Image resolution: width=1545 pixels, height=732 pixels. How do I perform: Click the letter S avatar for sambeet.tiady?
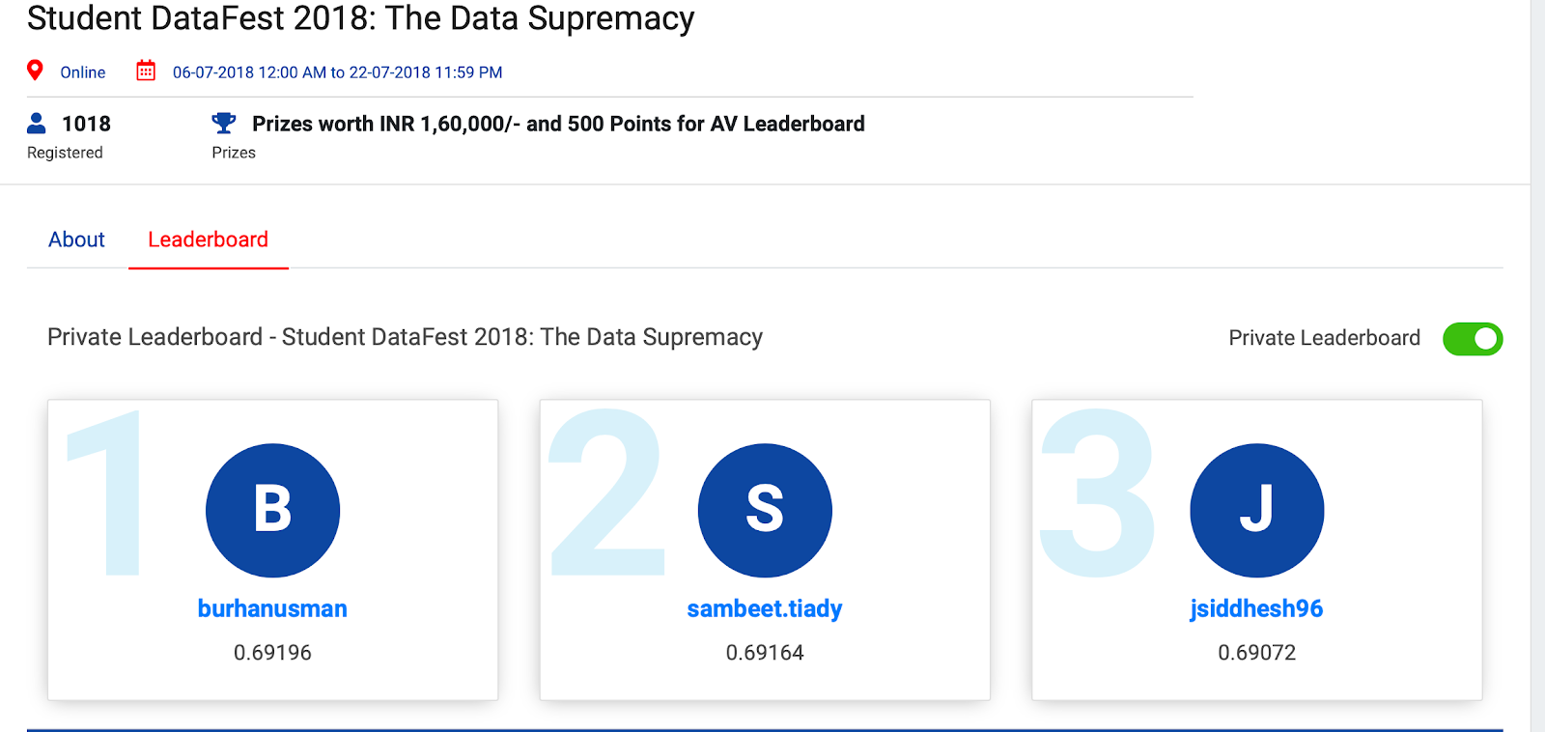(x=766, y=511)
